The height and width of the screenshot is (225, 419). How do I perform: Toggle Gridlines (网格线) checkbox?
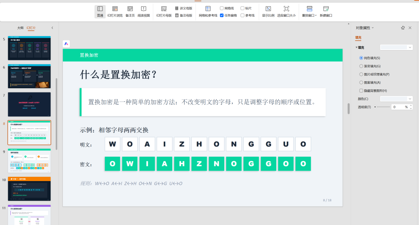pos(222,8)
